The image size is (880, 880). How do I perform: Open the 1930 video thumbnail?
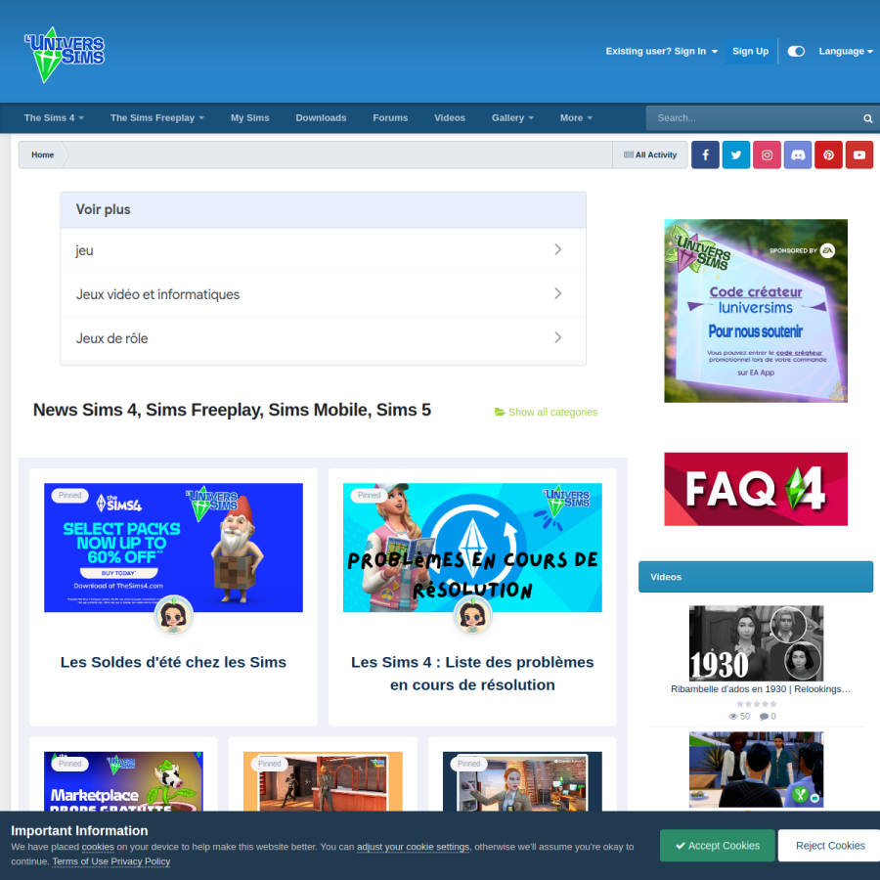(x=756, y=643)
